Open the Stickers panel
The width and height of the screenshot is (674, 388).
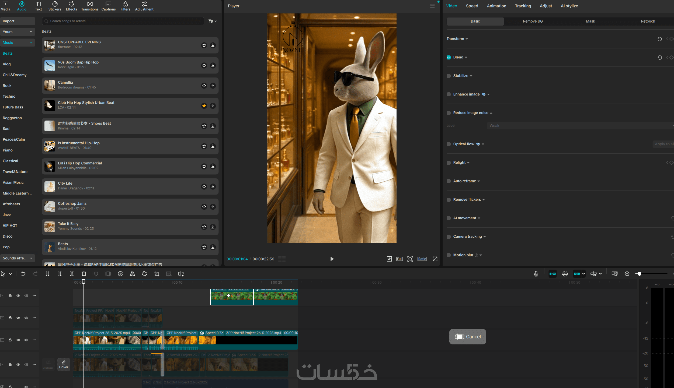click(55, 6)
